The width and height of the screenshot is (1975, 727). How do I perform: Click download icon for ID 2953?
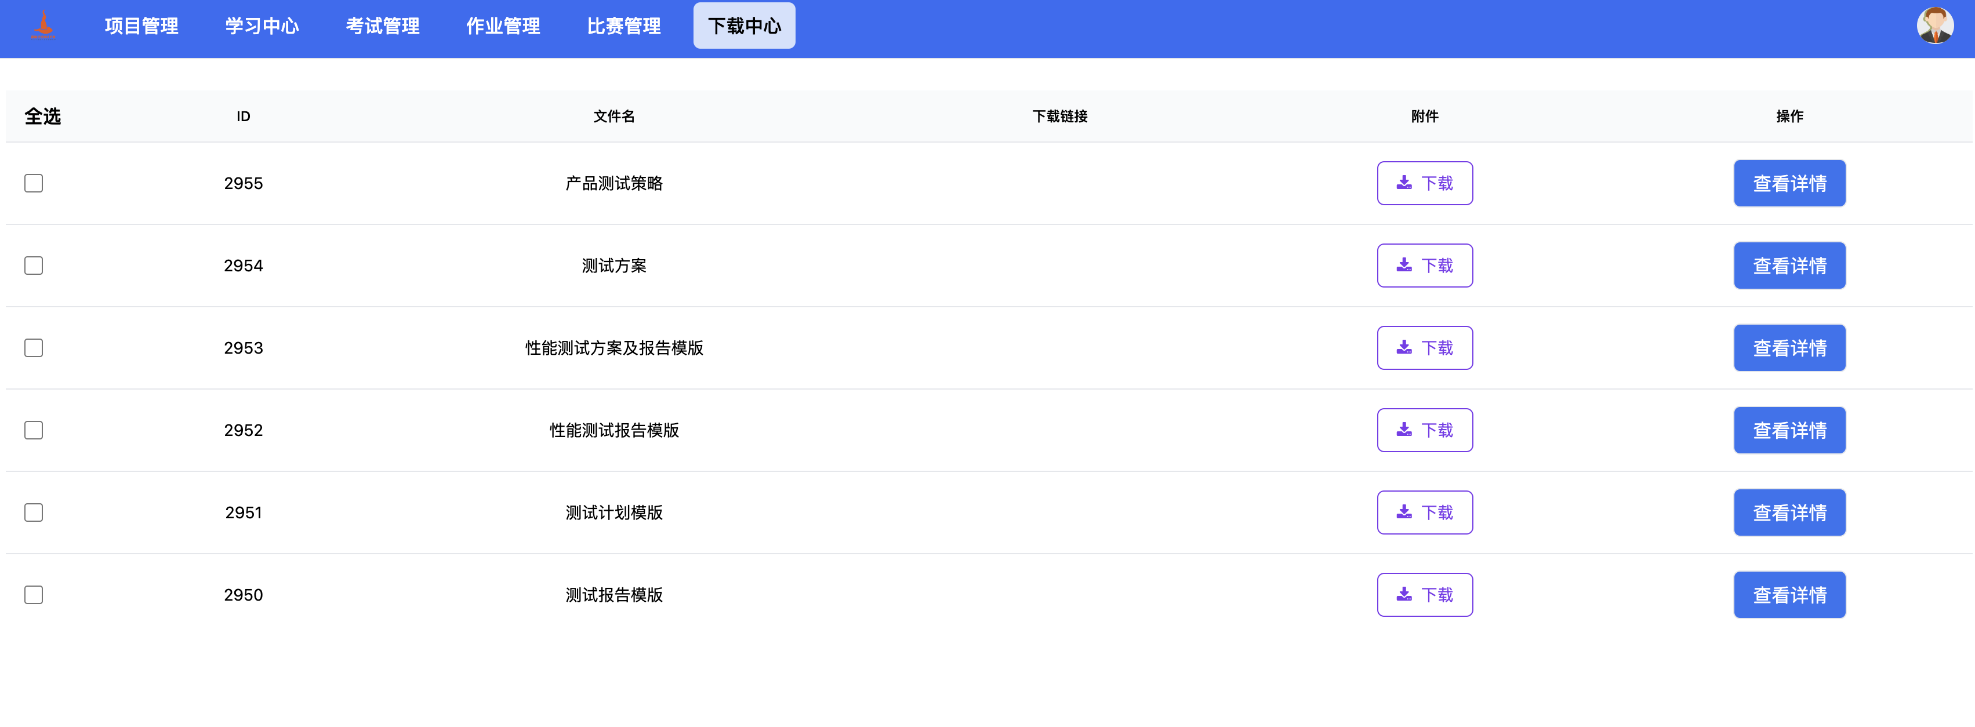1403,347
